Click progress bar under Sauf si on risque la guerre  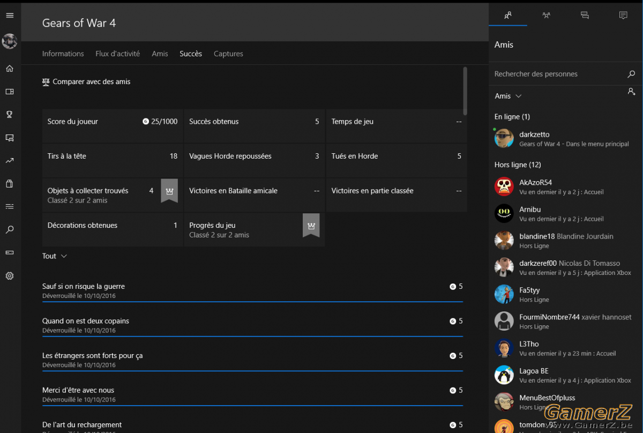point(252,302)
